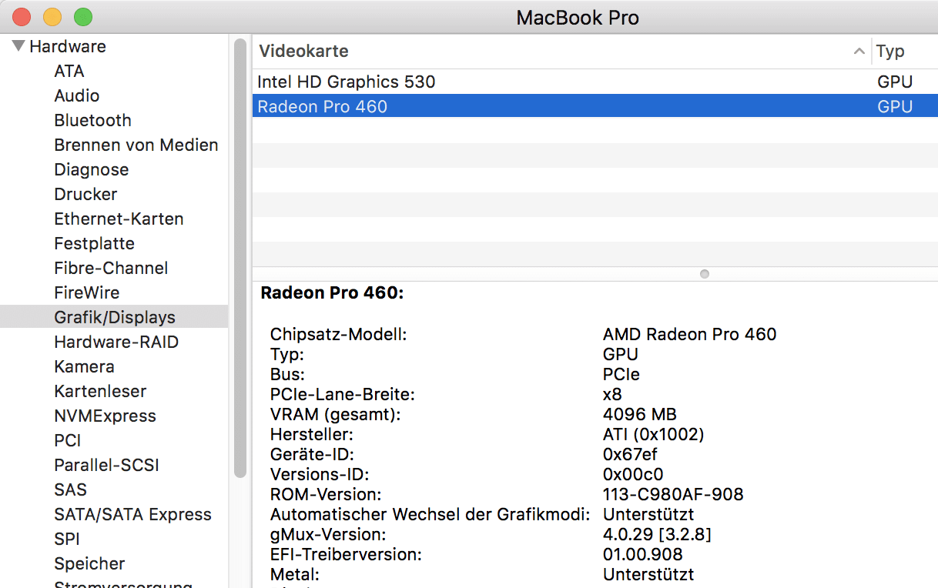Viewport: 938px width, 588px height.
Task: Open Fibre-Channel section
Action: [111, 268]
